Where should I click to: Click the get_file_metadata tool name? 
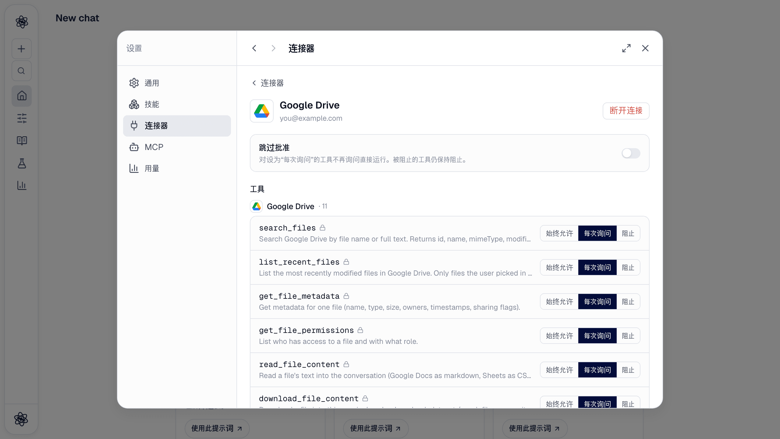pyautogui.click(x=299, y=296)
